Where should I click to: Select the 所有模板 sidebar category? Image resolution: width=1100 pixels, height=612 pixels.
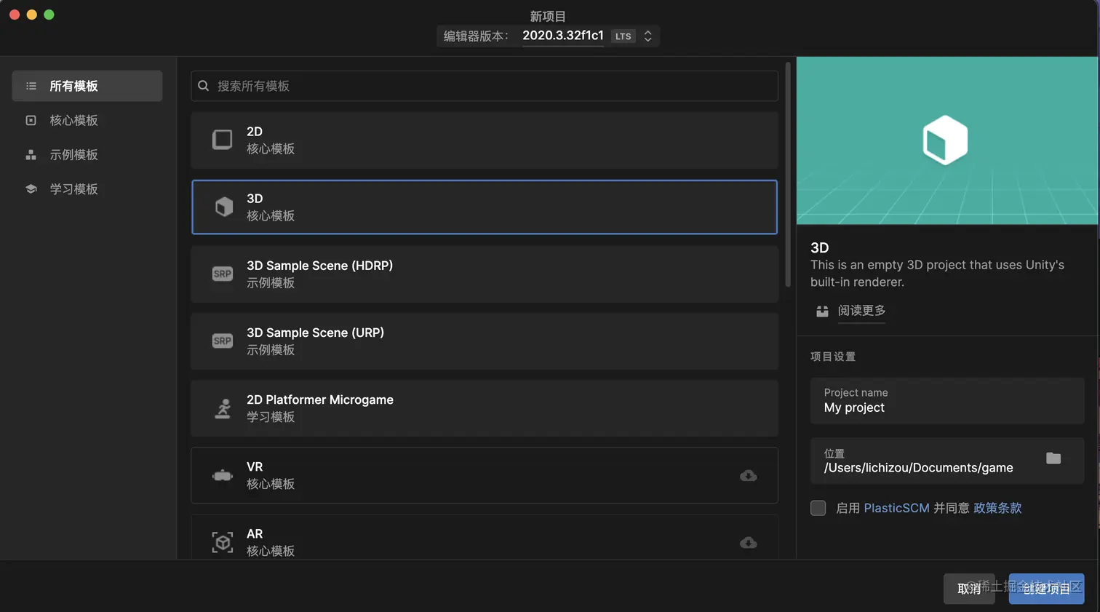click(x=87, y=86)
